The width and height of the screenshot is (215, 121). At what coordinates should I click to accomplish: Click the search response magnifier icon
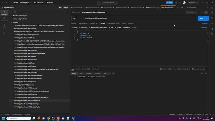206,73
